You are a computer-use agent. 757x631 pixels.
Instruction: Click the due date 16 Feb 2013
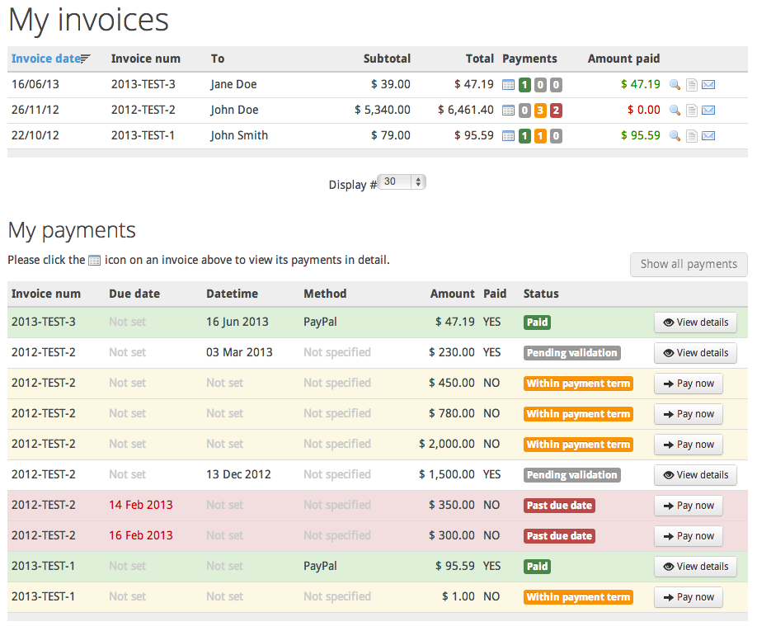point(140,535)
